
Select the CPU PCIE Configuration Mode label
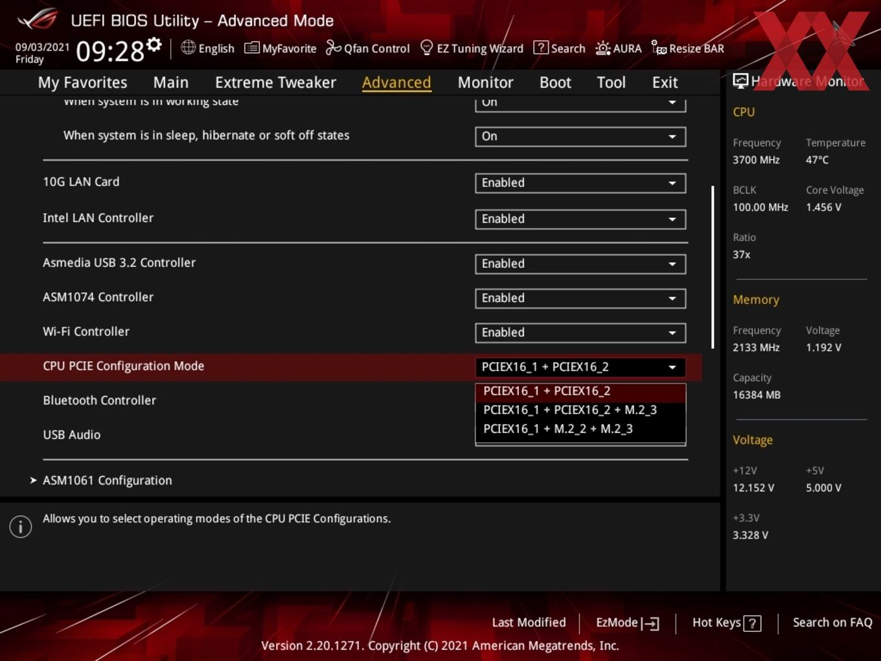click(124, 366)
